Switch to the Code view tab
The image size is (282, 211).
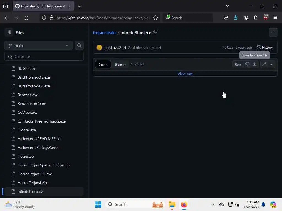103,64
